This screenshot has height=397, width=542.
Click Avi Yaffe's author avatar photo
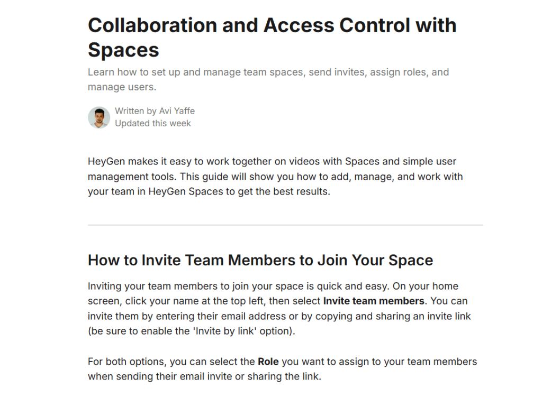99,117
